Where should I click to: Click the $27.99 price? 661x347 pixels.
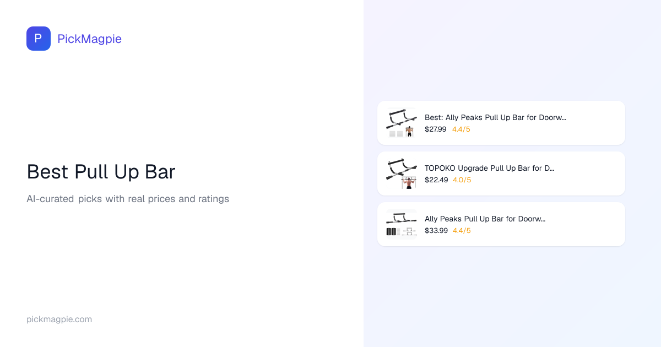pos(435,129)
